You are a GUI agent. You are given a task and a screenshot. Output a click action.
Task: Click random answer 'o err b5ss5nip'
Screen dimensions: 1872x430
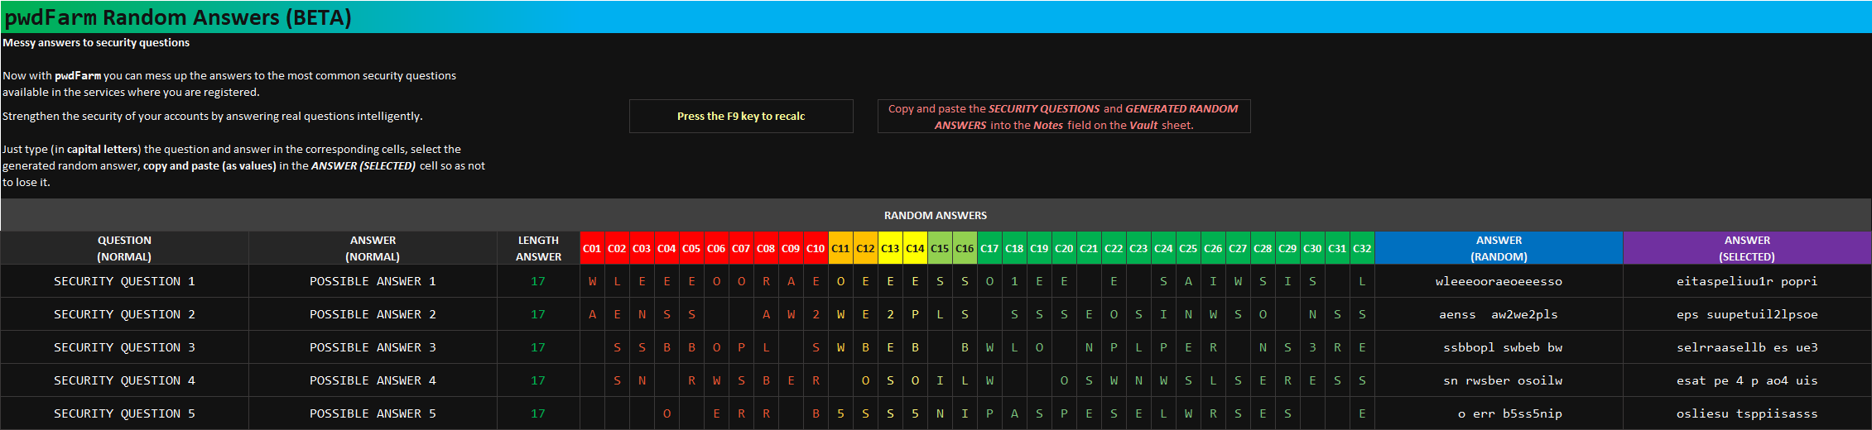pyautogui.click(x=1499, y=413)
